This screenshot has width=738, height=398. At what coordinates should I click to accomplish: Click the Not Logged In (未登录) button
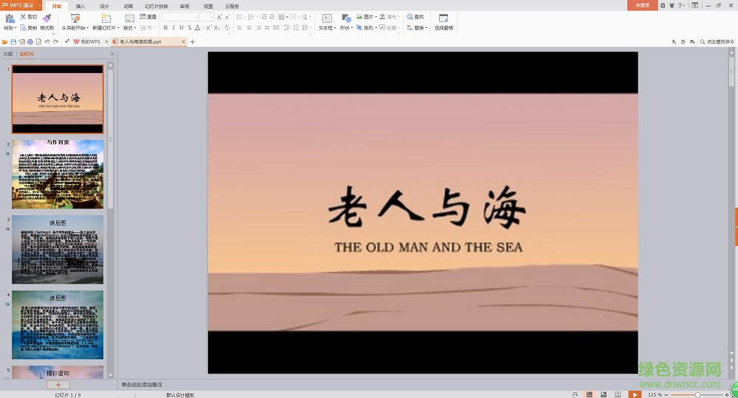click(x=642, y=5)
